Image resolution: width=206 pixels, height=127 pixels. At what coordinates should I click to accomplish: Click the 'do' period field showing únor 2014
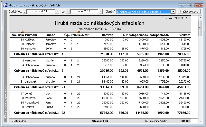pyautogui.click(x=84, y=11)
